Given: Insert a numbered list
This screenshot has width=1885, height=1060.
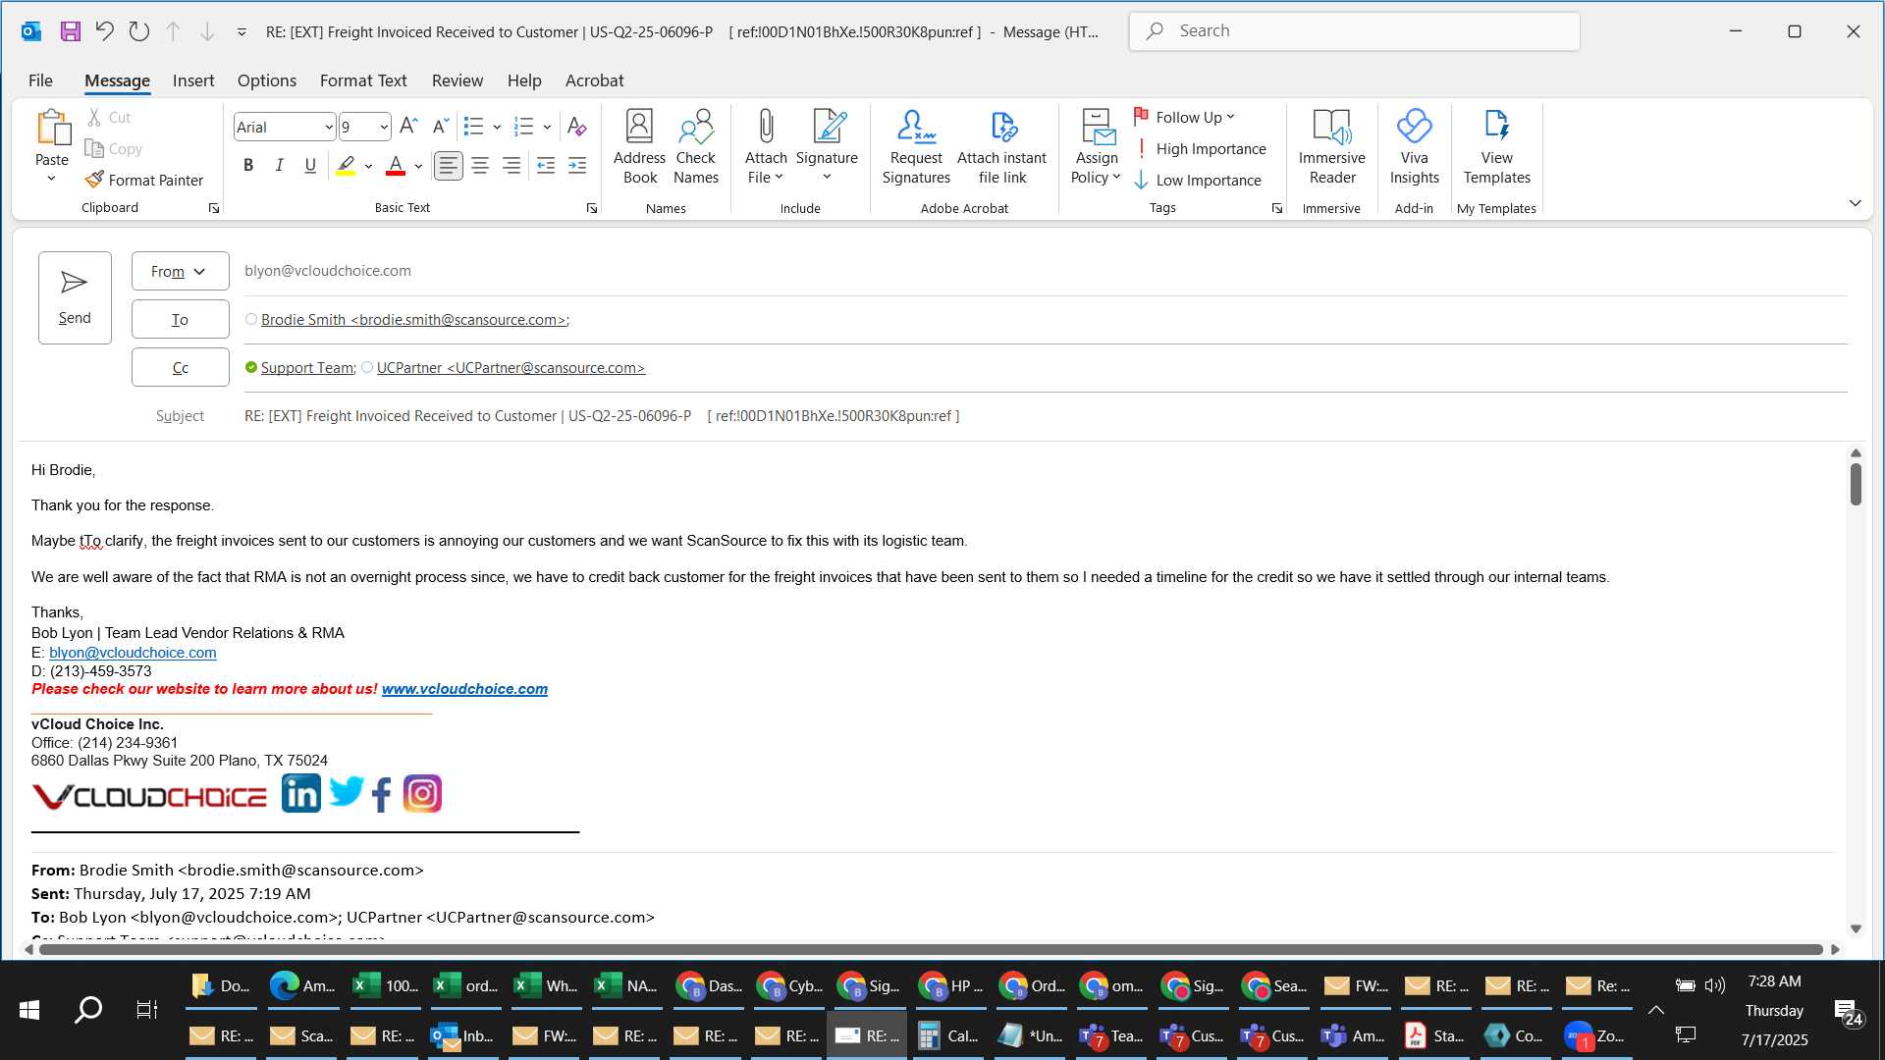Looking at the screenshot, I should pyautogui.click(x=523, y=127).
